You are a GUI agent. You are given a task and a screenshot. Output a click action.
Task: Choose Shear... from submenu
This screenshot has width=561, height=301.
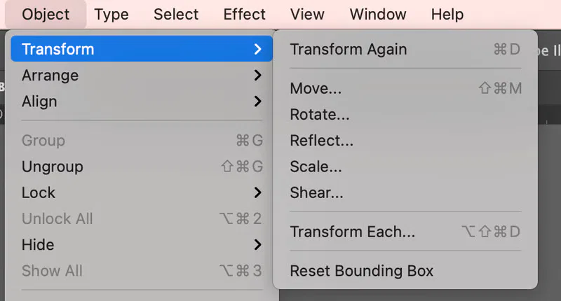pos(405,192)
